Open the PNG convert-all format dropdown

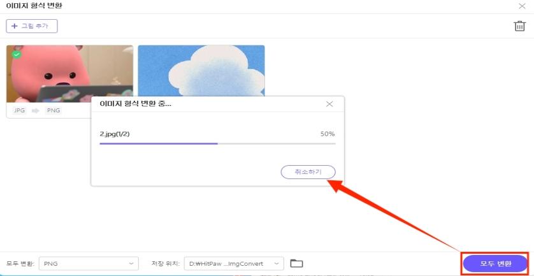point(89,263)
